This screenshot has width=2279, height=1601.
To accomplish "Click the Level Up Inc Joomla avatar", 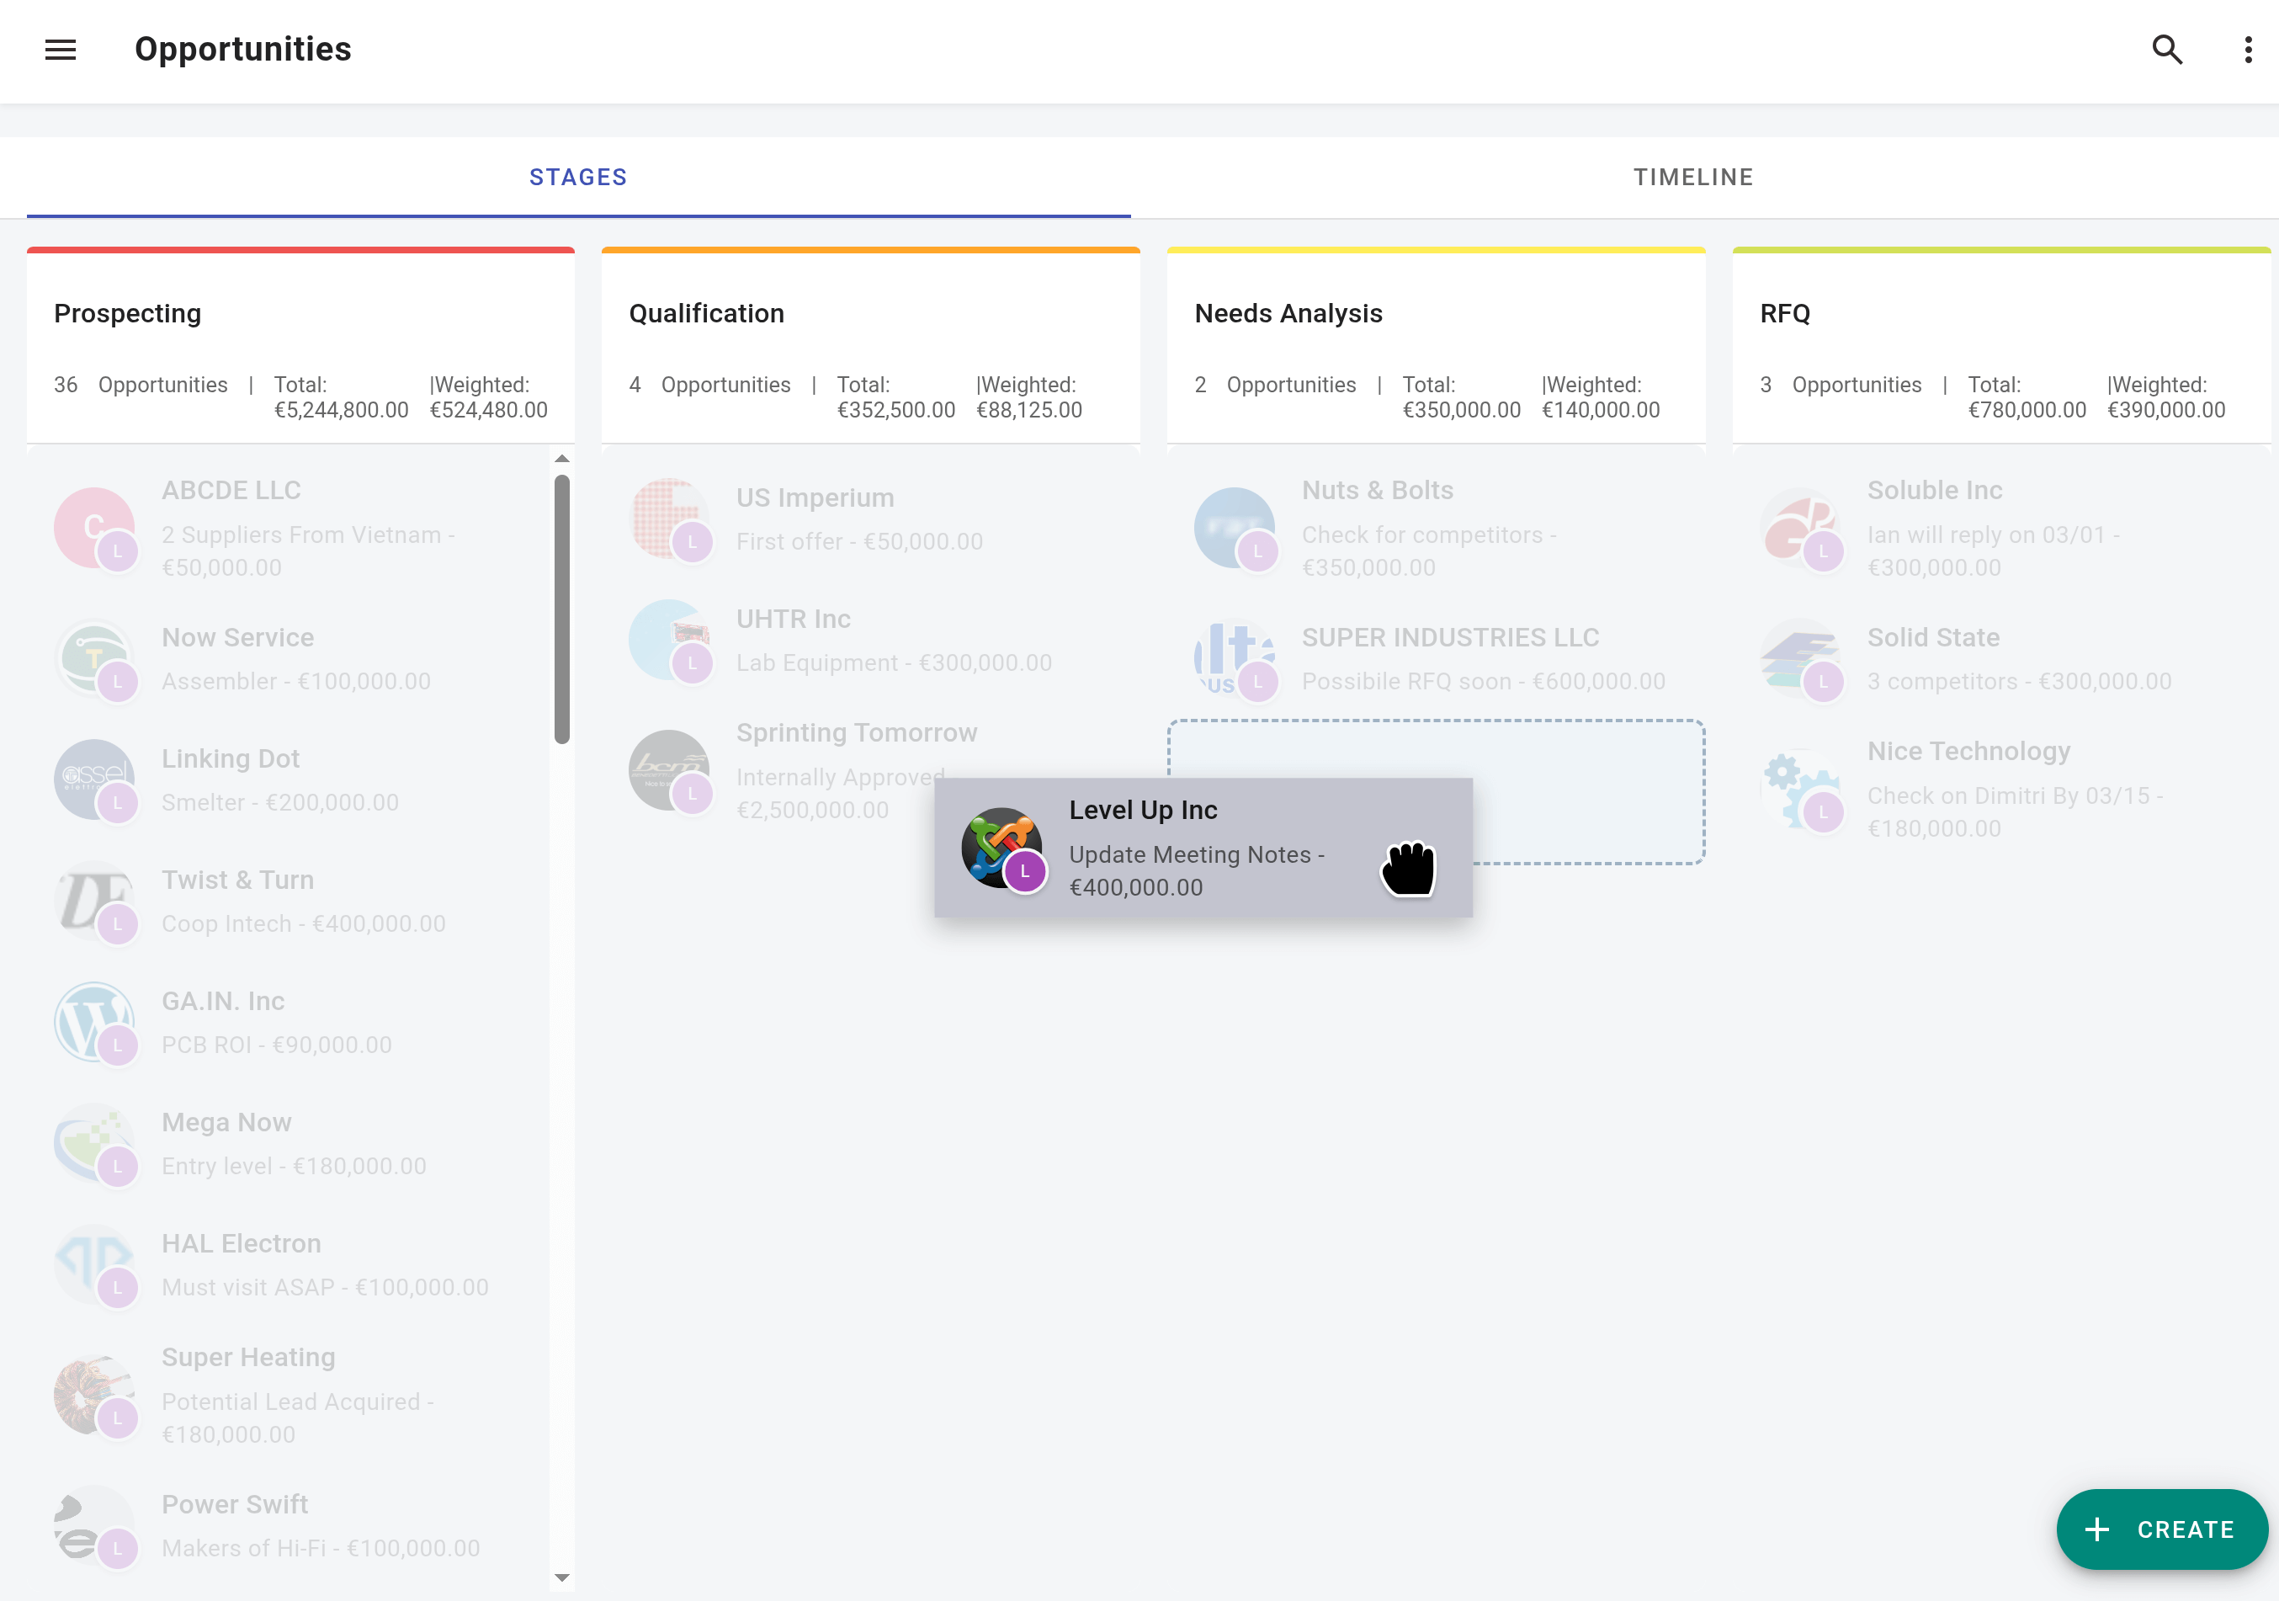I will [1001, 848].
